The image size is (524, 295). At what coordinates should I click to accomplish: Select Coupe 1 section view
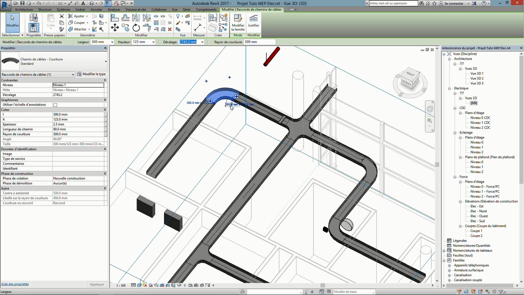coord(476,231)
